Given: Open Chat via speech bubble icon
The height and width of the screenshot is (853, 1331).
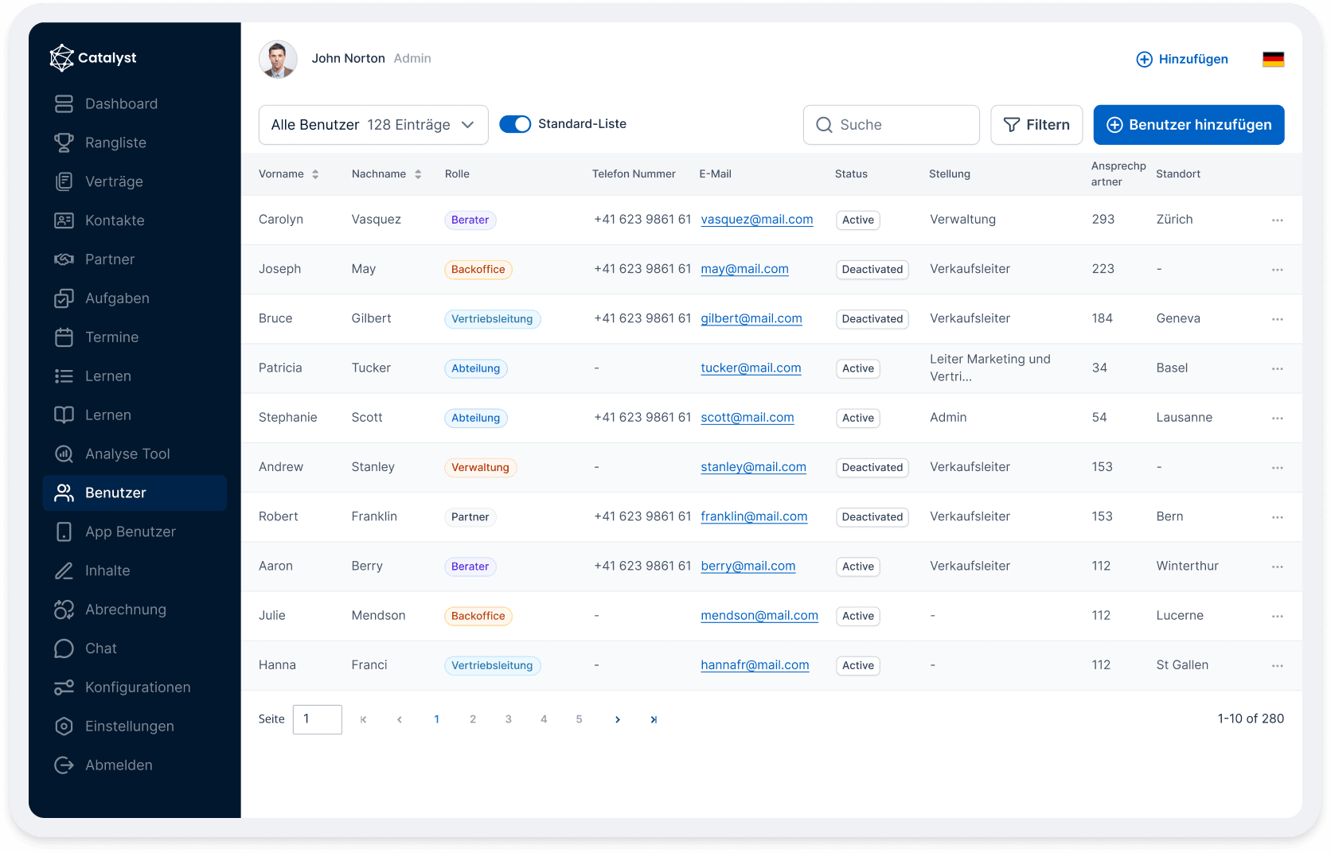Looking at the screenshot, I should 64,649.
